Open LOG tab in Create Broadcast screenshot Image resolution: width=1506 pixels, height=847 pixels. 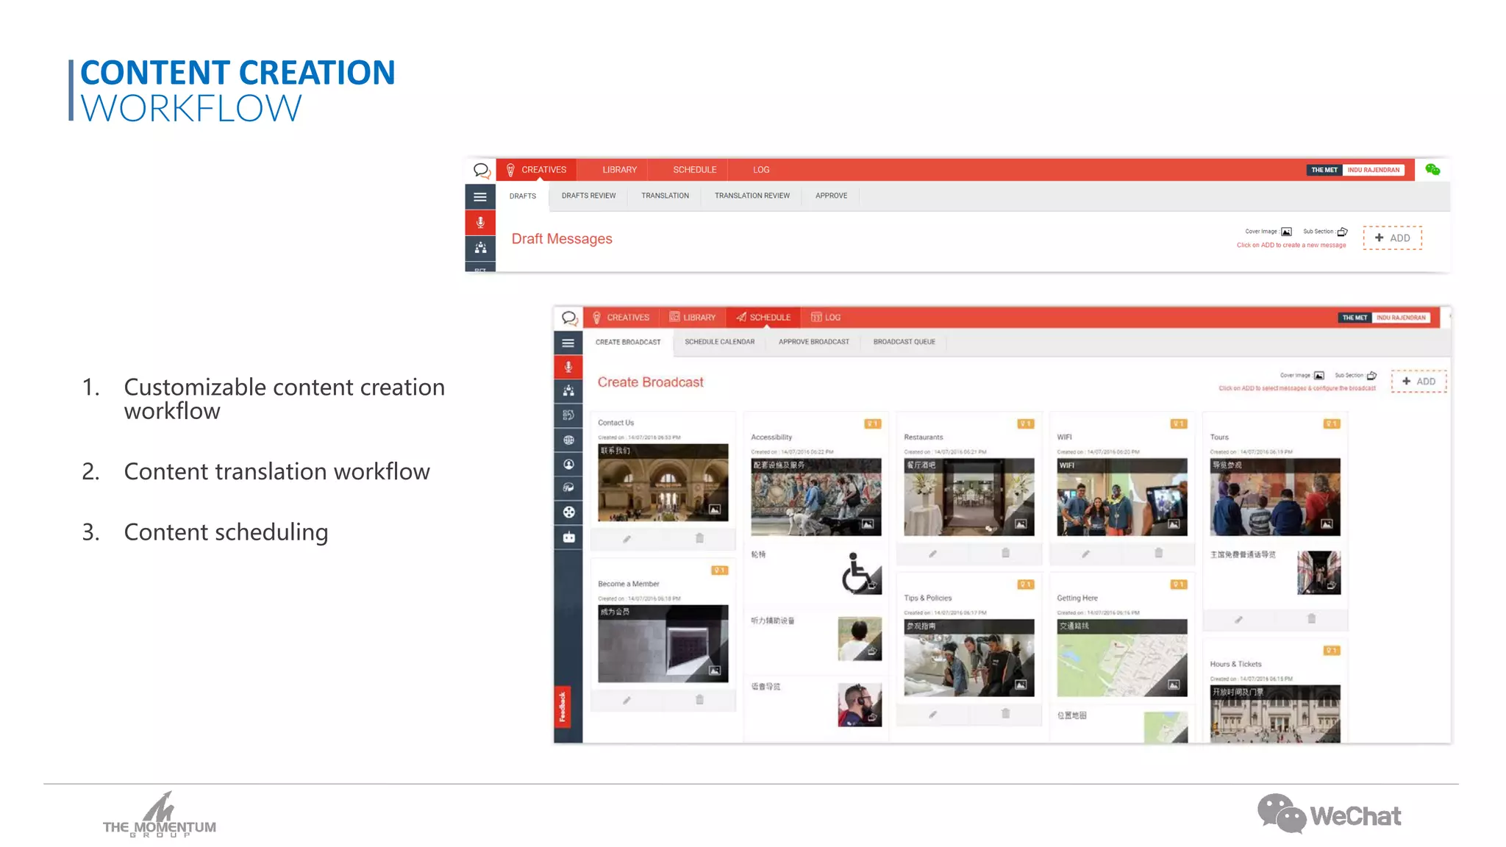pos(826,318)
